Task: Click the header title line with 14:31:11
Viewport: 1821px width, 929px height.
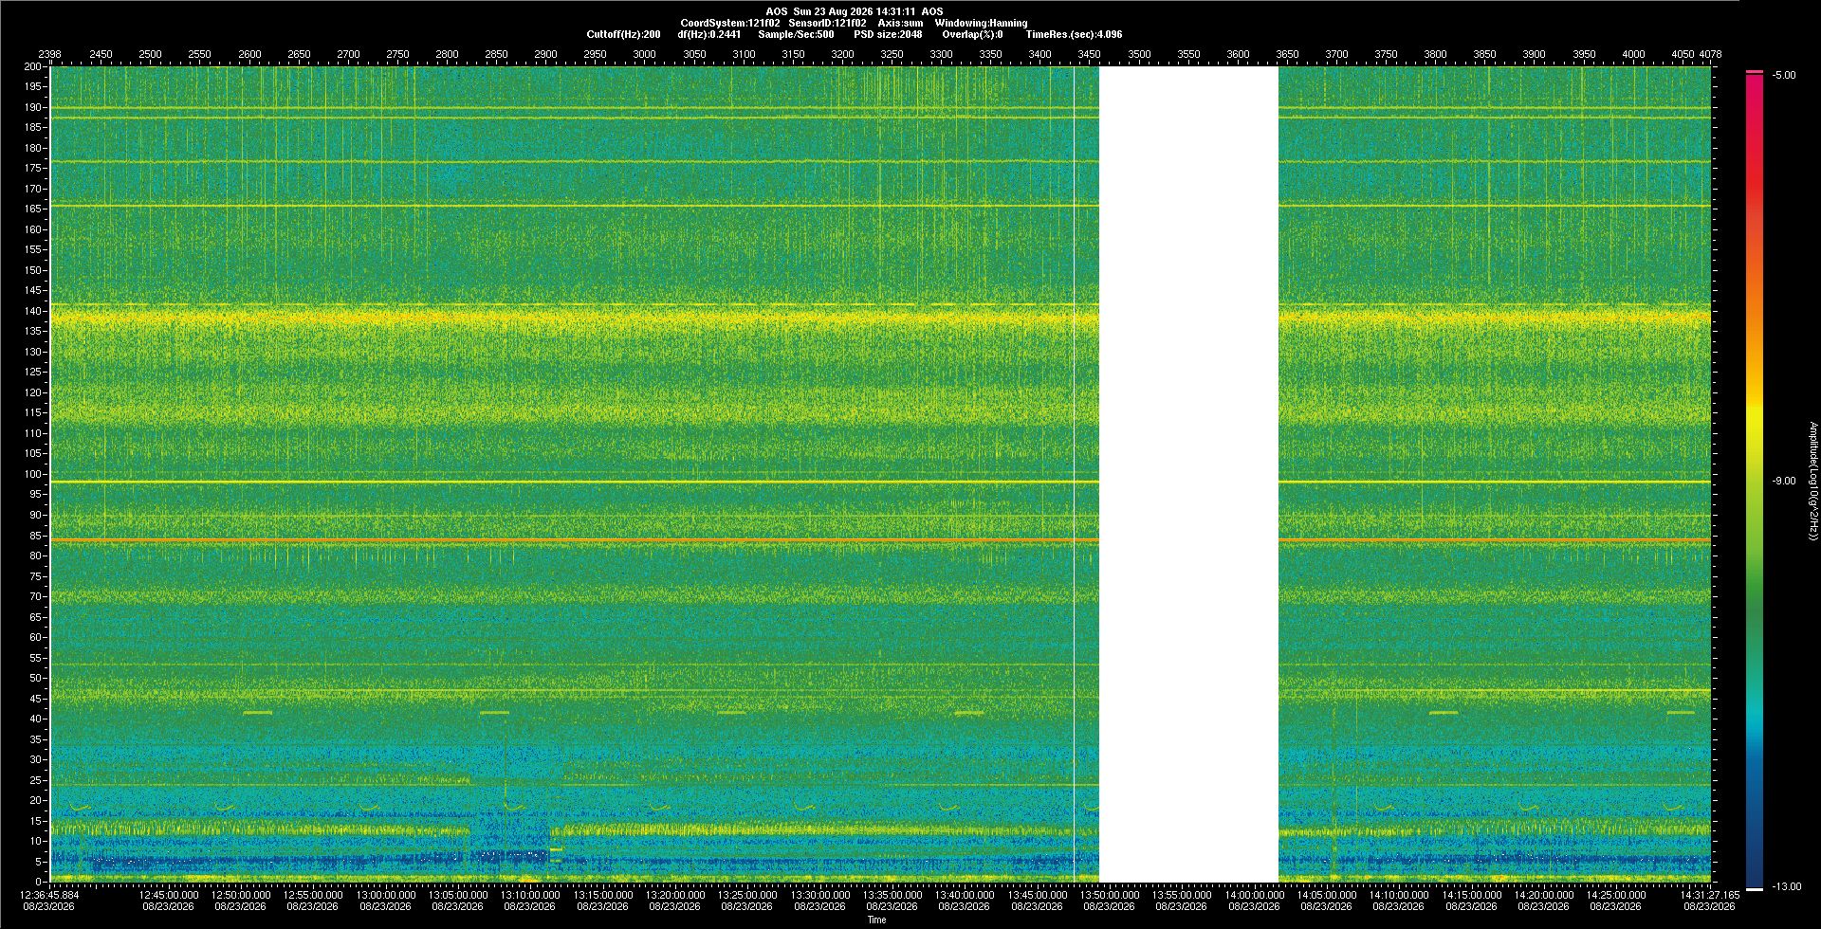Action: point(855,11)
